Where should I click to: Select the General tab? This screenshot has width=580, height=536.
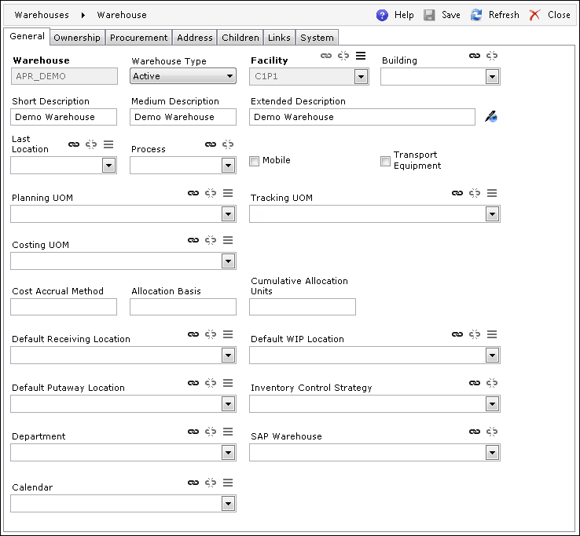point(27,37)
